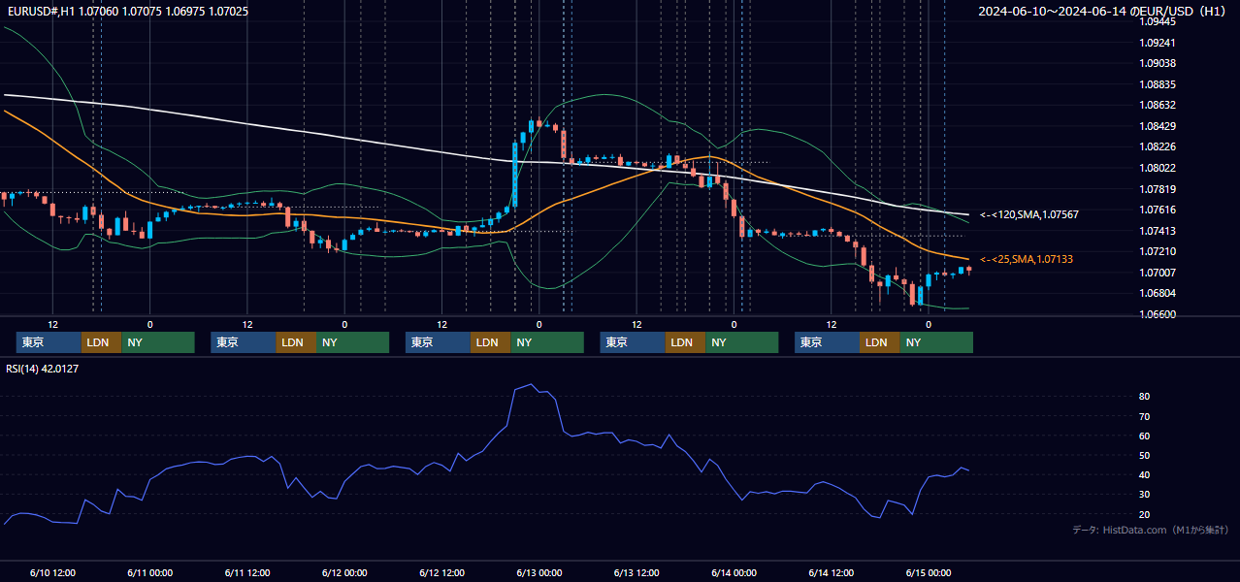Click the 6/11 00:00 date label
Screen dimensions: 1240x582
pyautogui.click(x=149, y=572)
